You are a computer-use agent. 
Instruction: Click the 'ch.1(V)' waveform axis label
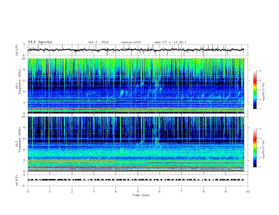point(17,50)
